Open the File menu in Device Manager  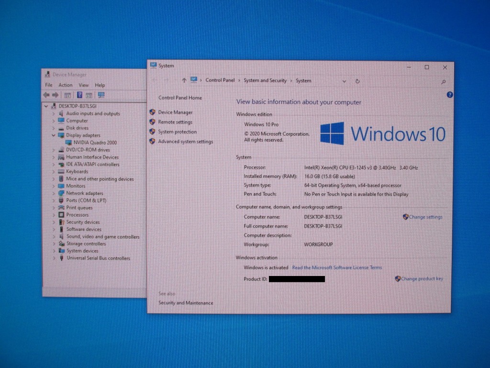[x=49, y=85]
